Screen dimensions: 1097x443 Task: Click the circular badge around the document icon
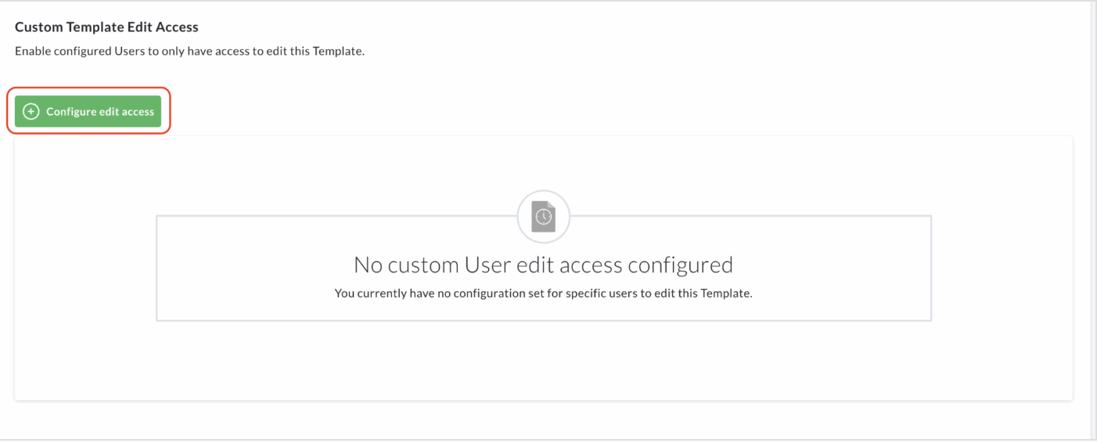tap(544, 216)
